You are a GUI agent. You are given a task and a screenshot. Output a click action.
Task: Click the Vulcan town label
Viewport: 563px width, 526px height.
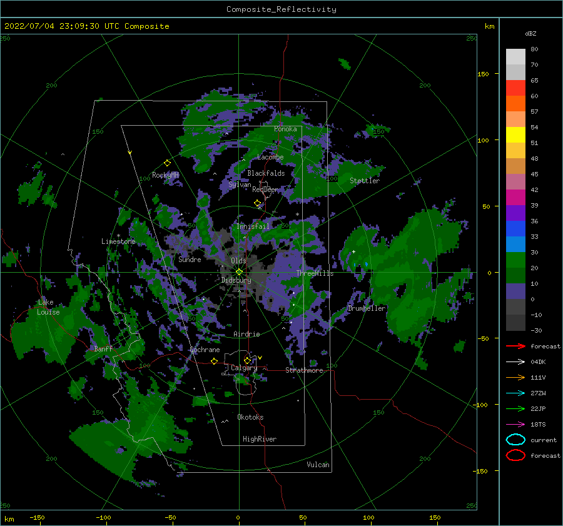(318, 465)
